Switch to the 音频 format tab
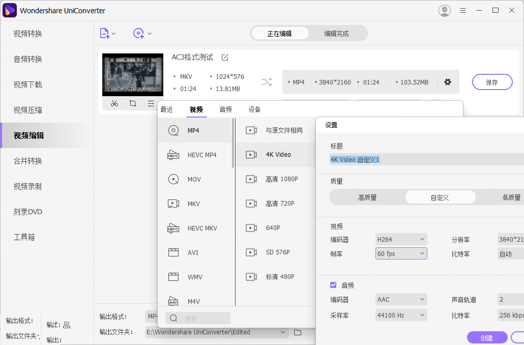Image resolution: width=524 pixels, height=345 pixels. [x=225, y=109]
